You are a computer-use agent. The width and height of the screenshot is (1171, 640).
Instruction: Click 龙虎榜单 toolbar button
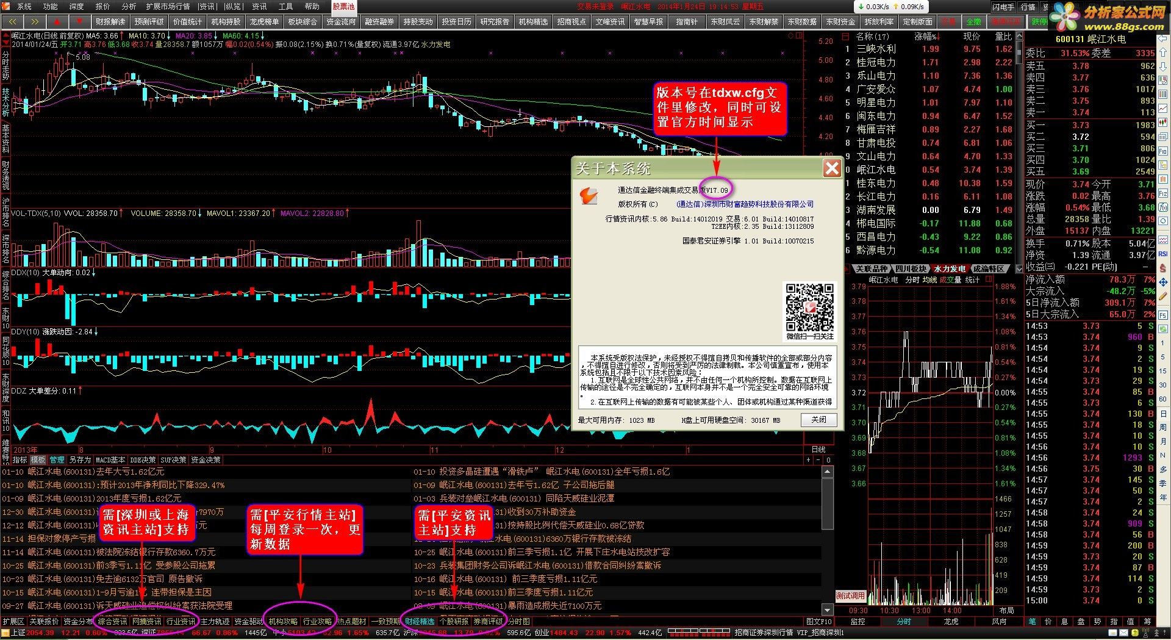[x=264, y=21]
